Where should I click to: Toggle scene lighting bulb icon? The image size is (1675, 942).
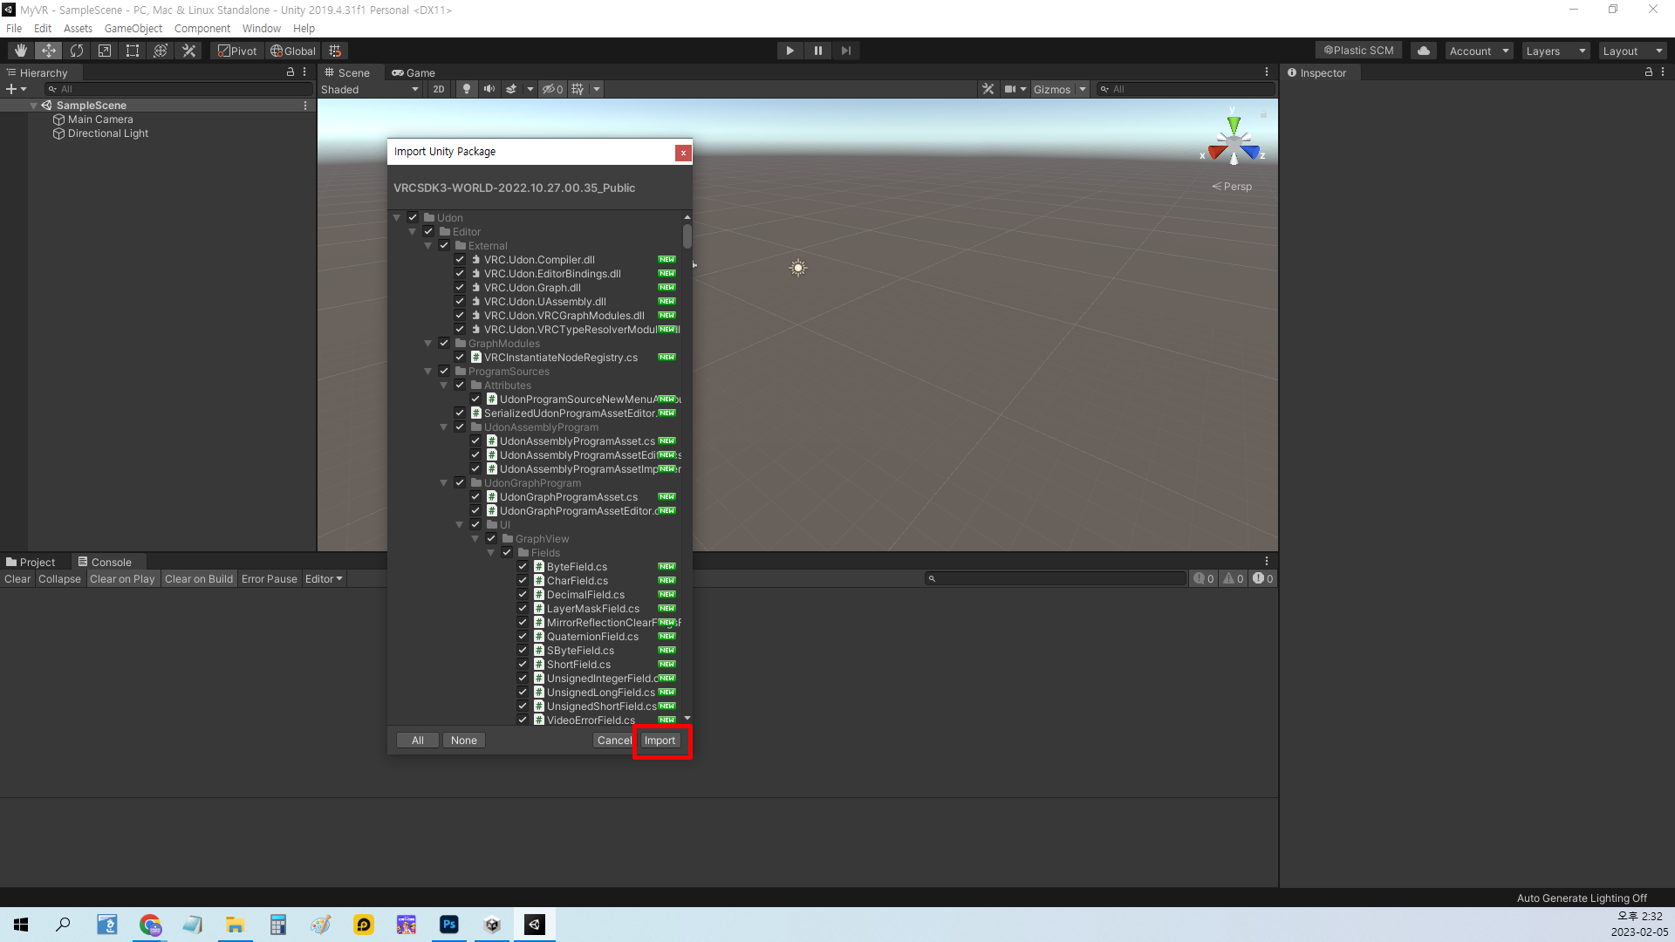click(x=467, y=89)
